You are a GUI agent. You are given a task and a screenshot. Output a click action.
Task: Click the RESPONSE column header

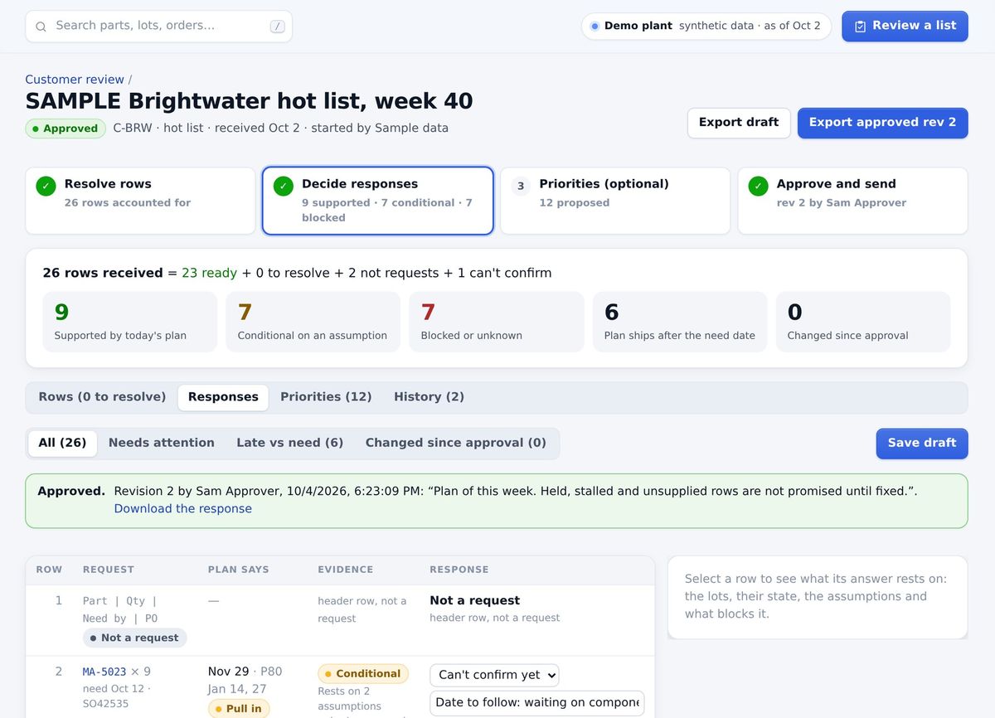tap(459, 570)
